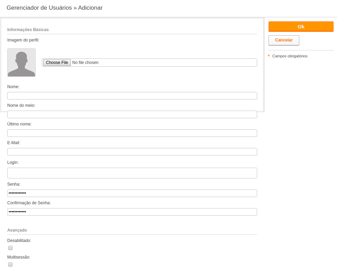Enable the Desabilitado checkbox
Viewport: 337px width, 280px height.
10,248
